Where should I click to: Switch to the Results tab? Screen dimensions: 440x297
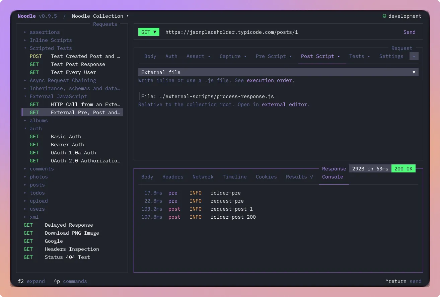point(300,177)
